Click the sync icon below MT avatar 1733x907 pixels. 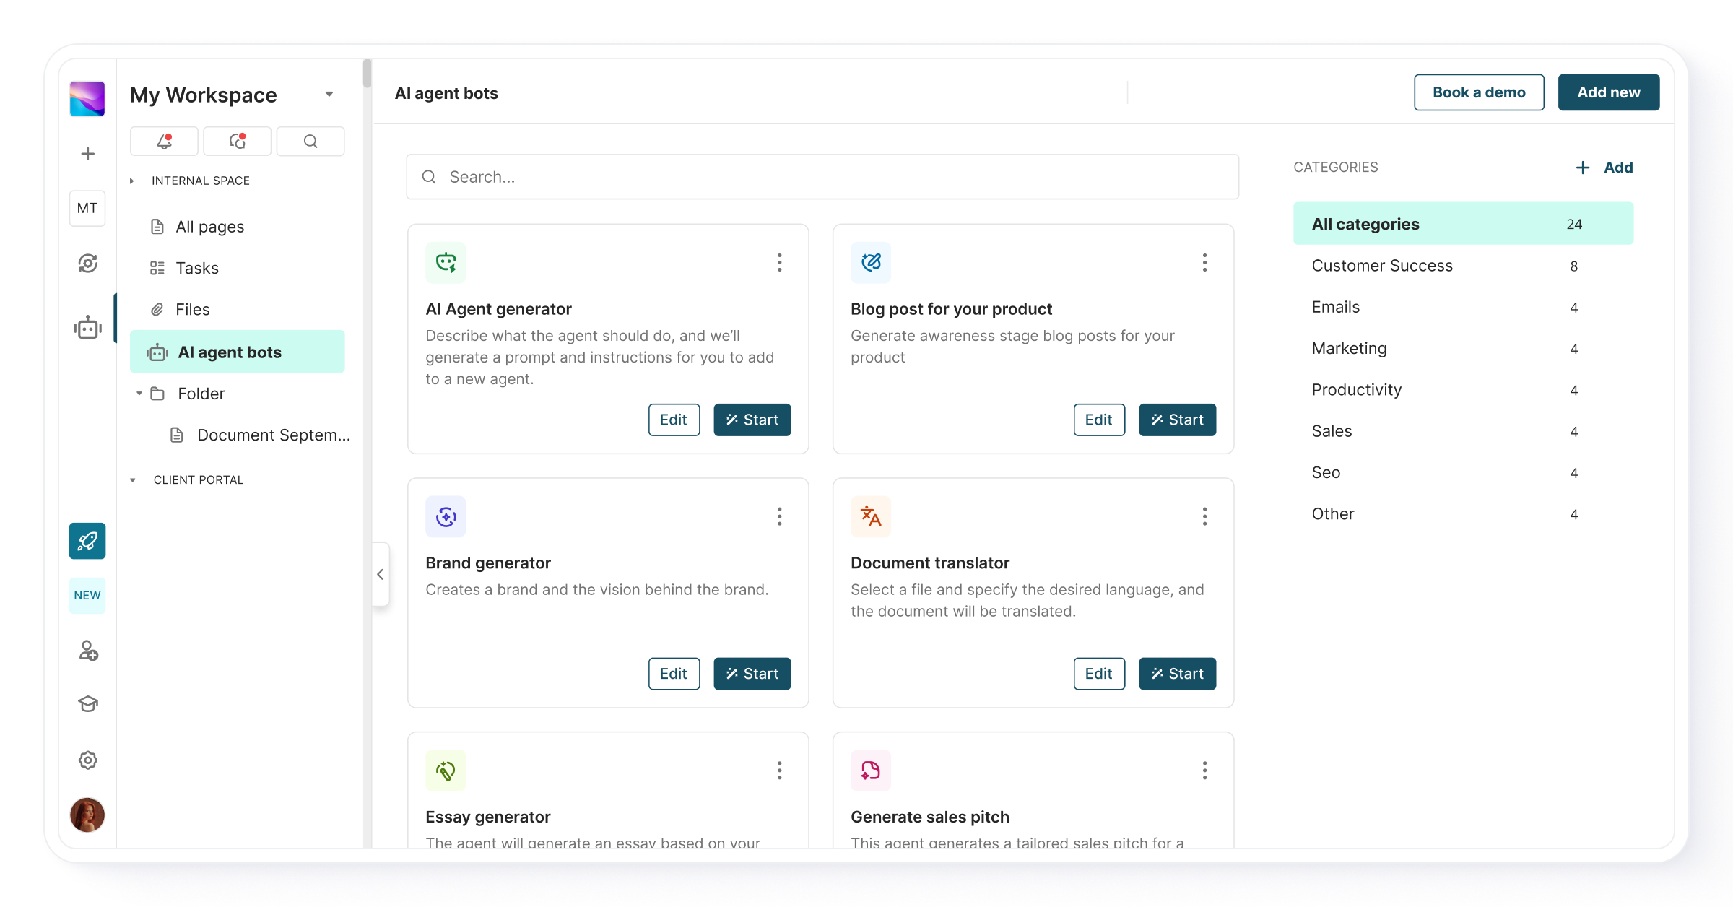pyautogui.click(x=87, y=264)
